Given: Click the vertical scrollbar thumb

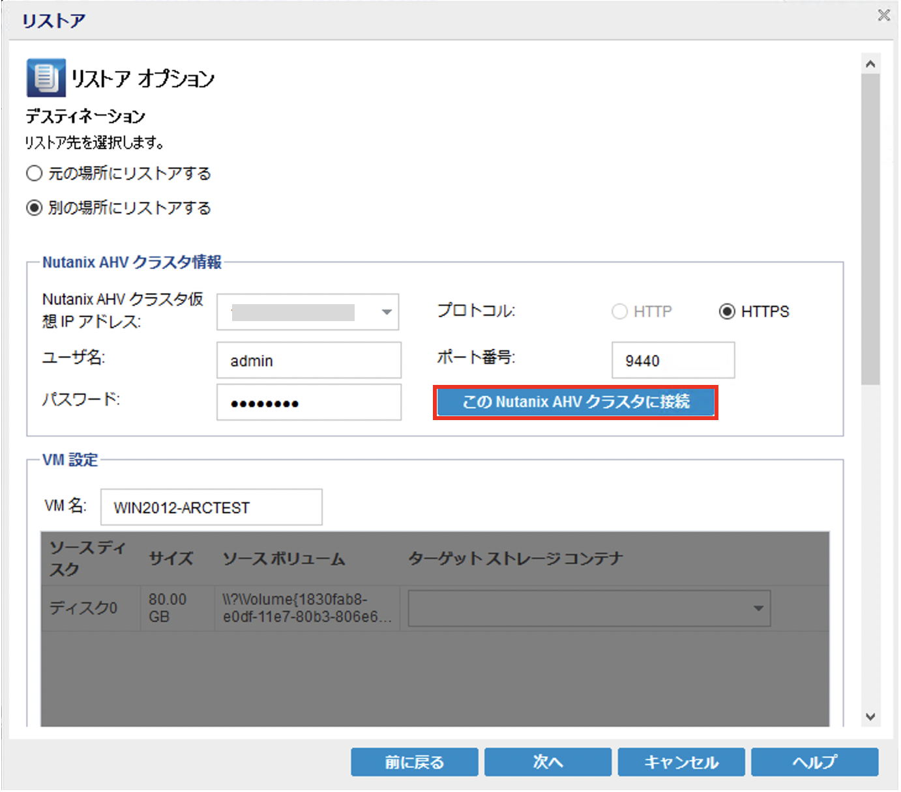Looking at the screenshot, I should click(870, 228).
